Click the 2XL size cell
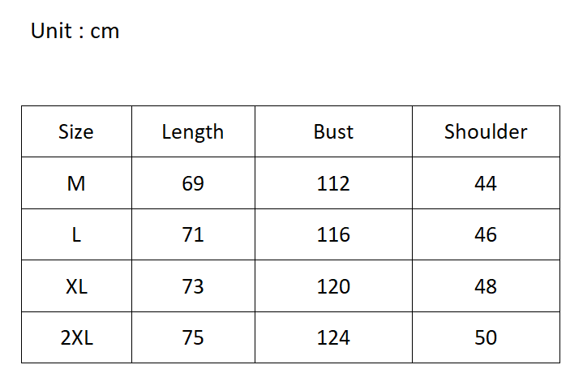Screen dimensions: 583x382 tap(76, 337)
